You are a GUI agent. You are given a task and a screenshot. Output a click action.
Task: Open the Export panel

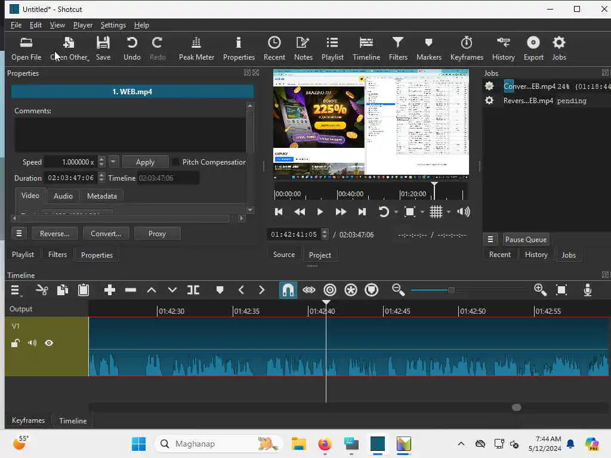(533, 49)
